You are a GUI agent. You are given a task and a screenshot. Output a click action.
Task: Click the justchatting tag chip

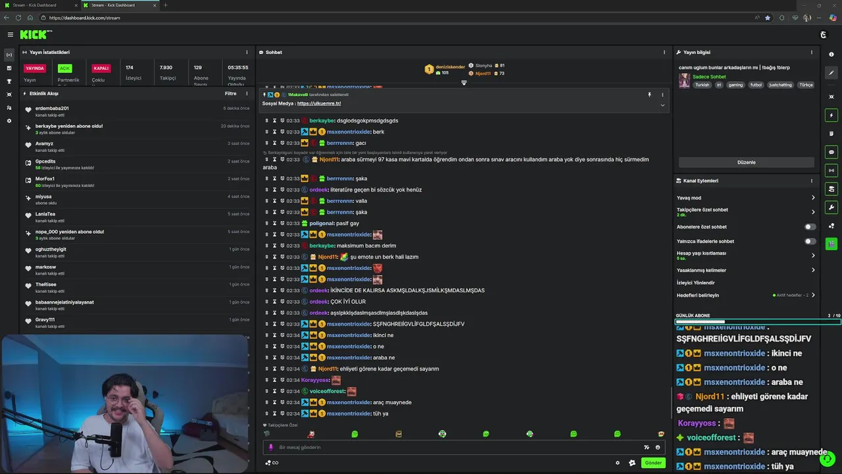(x=781, y=85)
